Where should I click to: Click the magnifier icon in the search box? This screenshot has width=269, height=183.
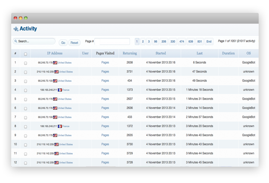15,42
